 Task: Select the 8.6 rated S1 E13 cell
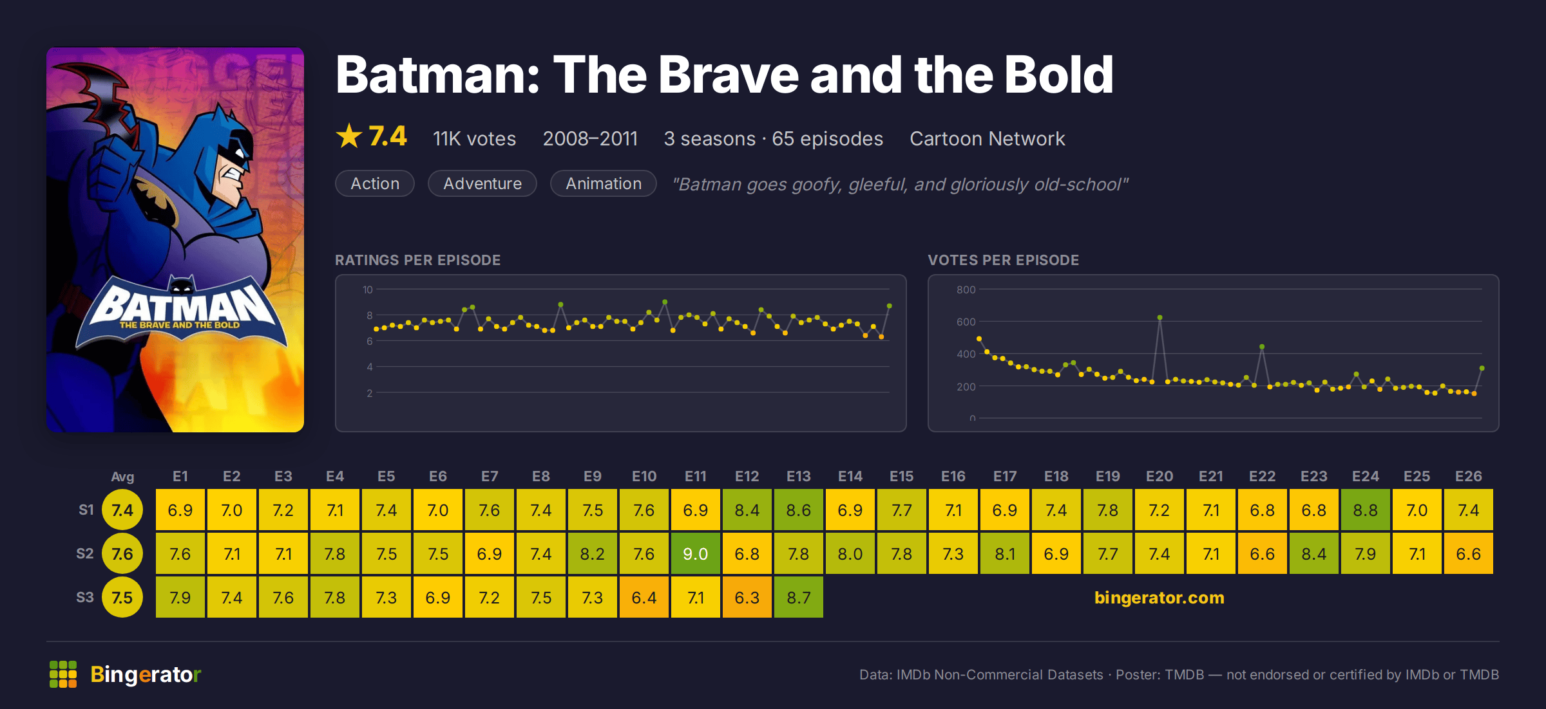click(799, 510)
